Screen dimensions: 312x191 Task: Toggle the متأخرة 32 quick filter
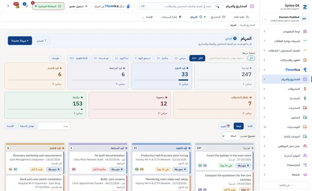[x=162, y=58]
